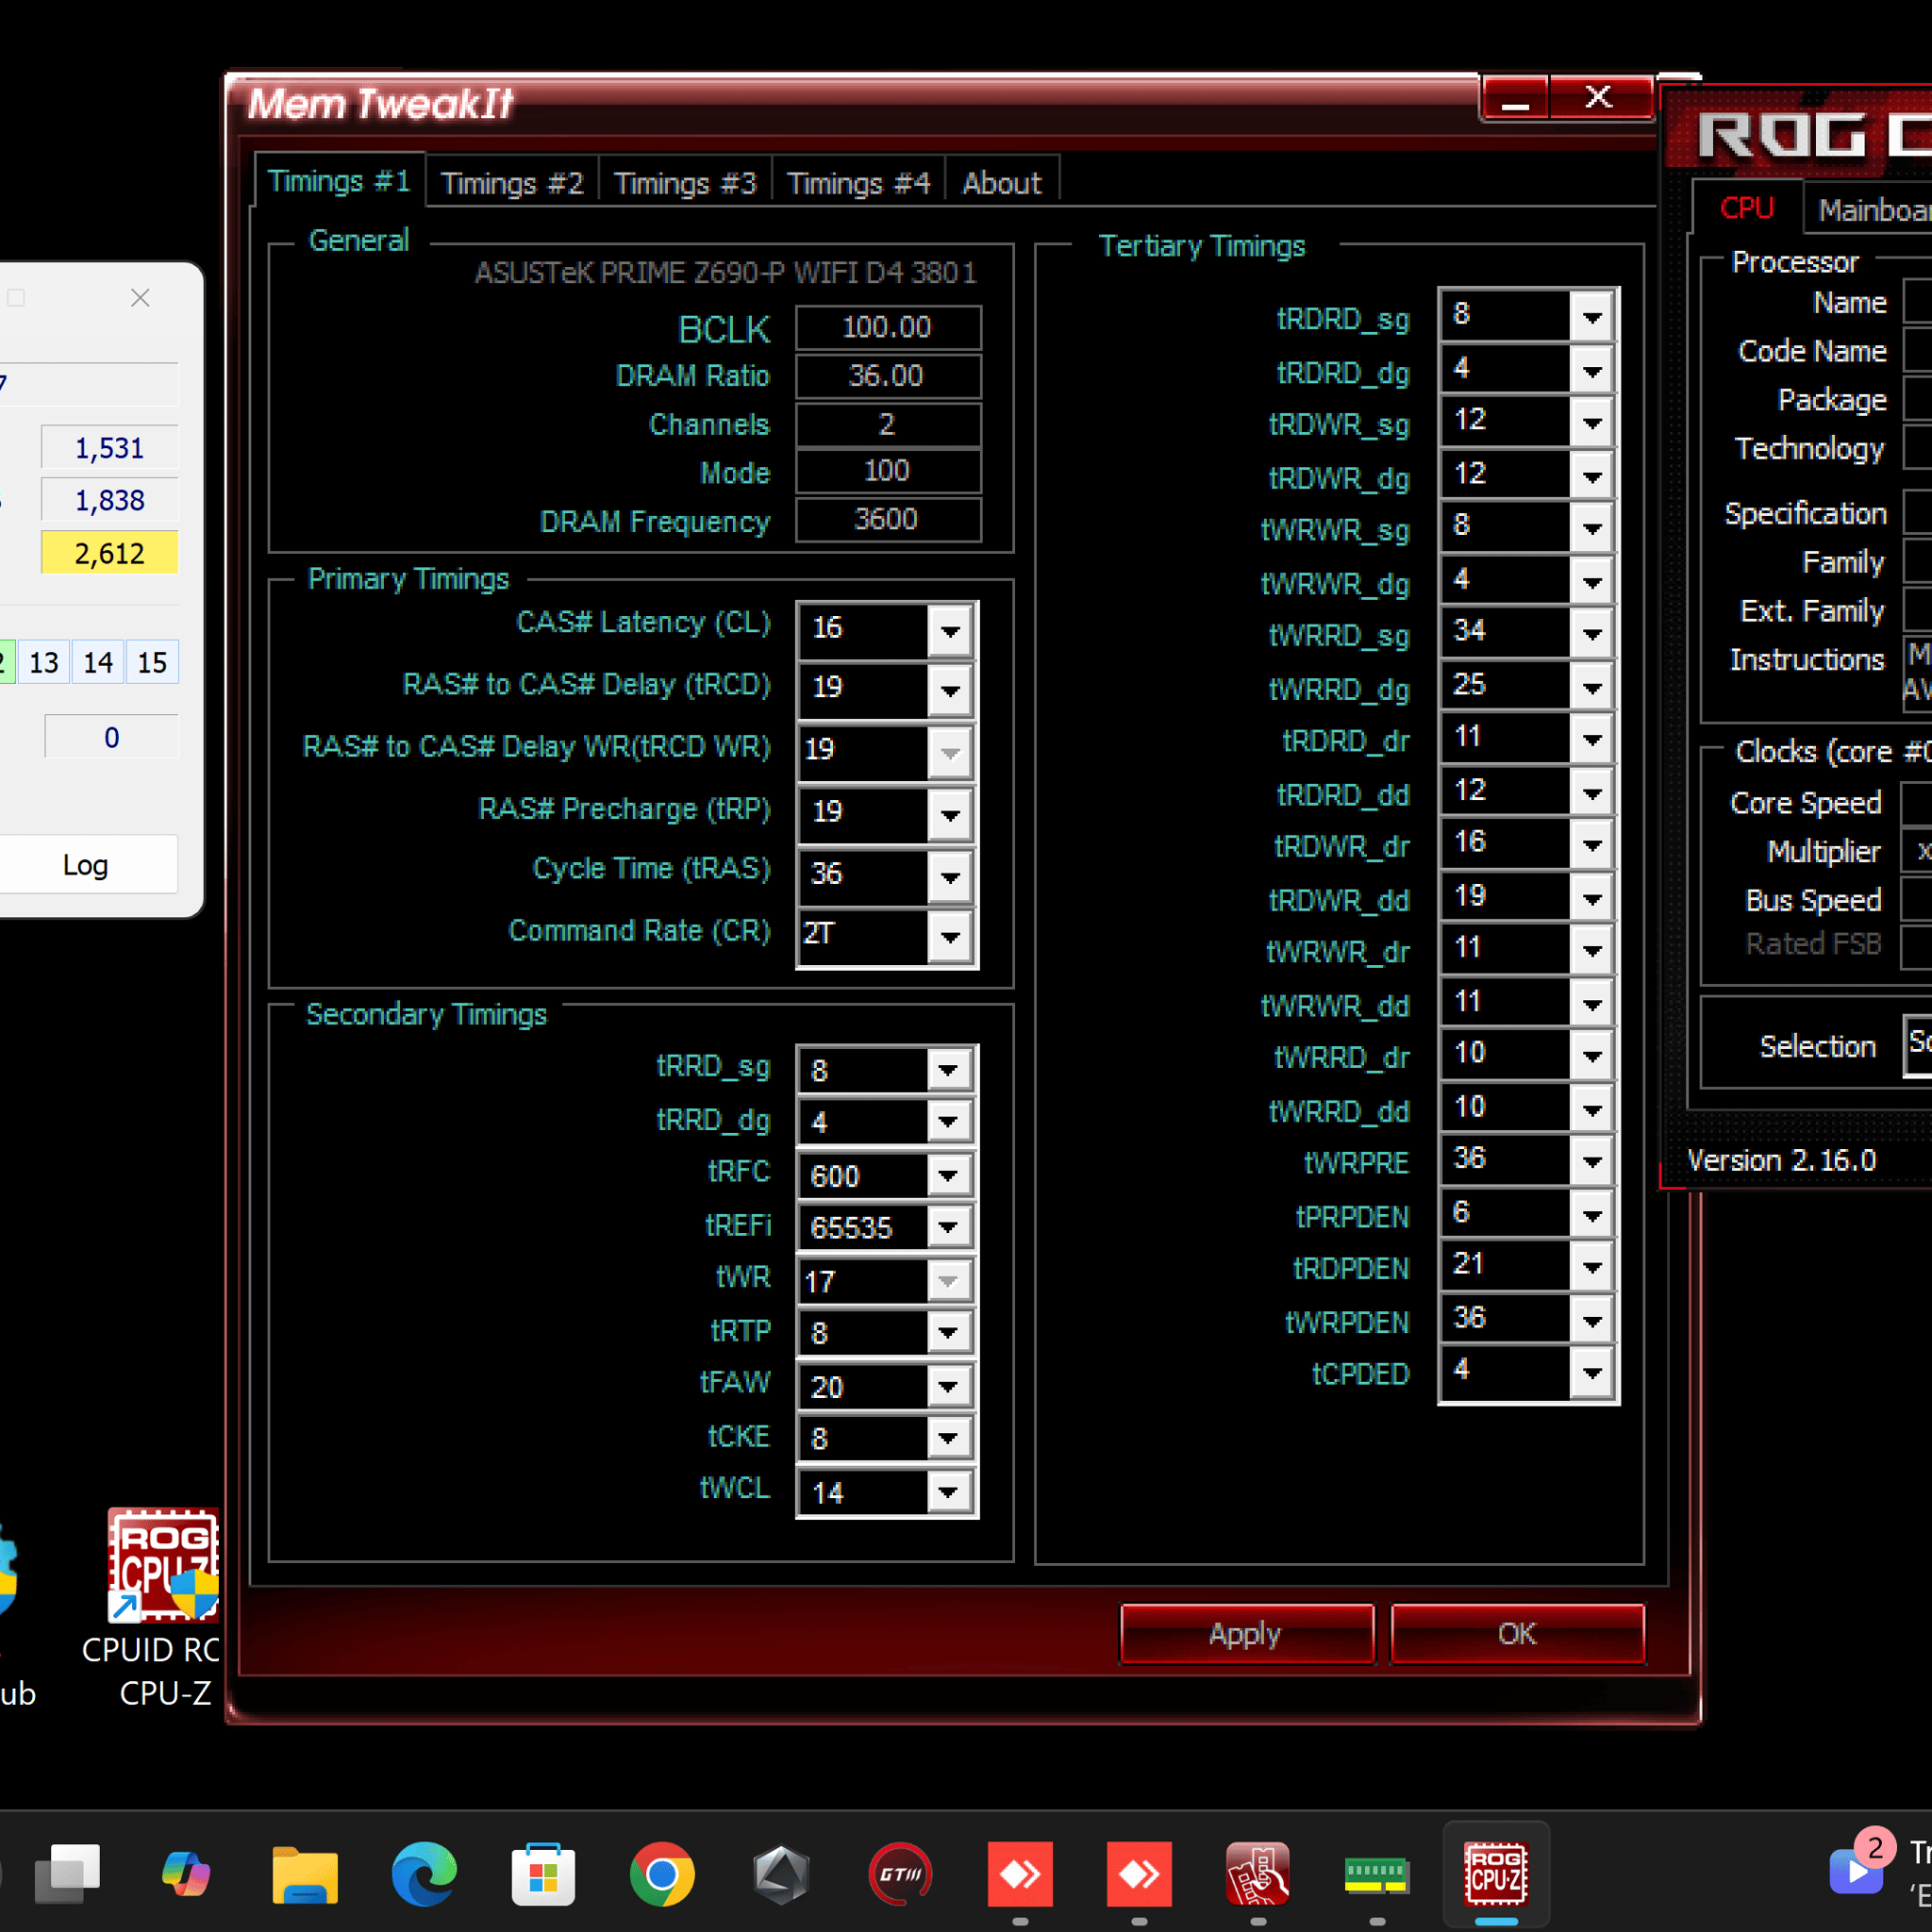This screenshot has width=1932, height=1932.
Task: Open the Task View taskbar icon
Action: tap(68, 1873)
